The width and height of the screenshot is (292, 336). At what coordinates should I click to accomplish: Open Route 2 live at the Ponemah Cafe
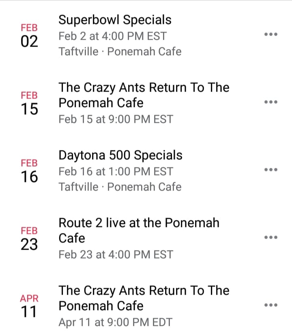click(x=139, y=230)
